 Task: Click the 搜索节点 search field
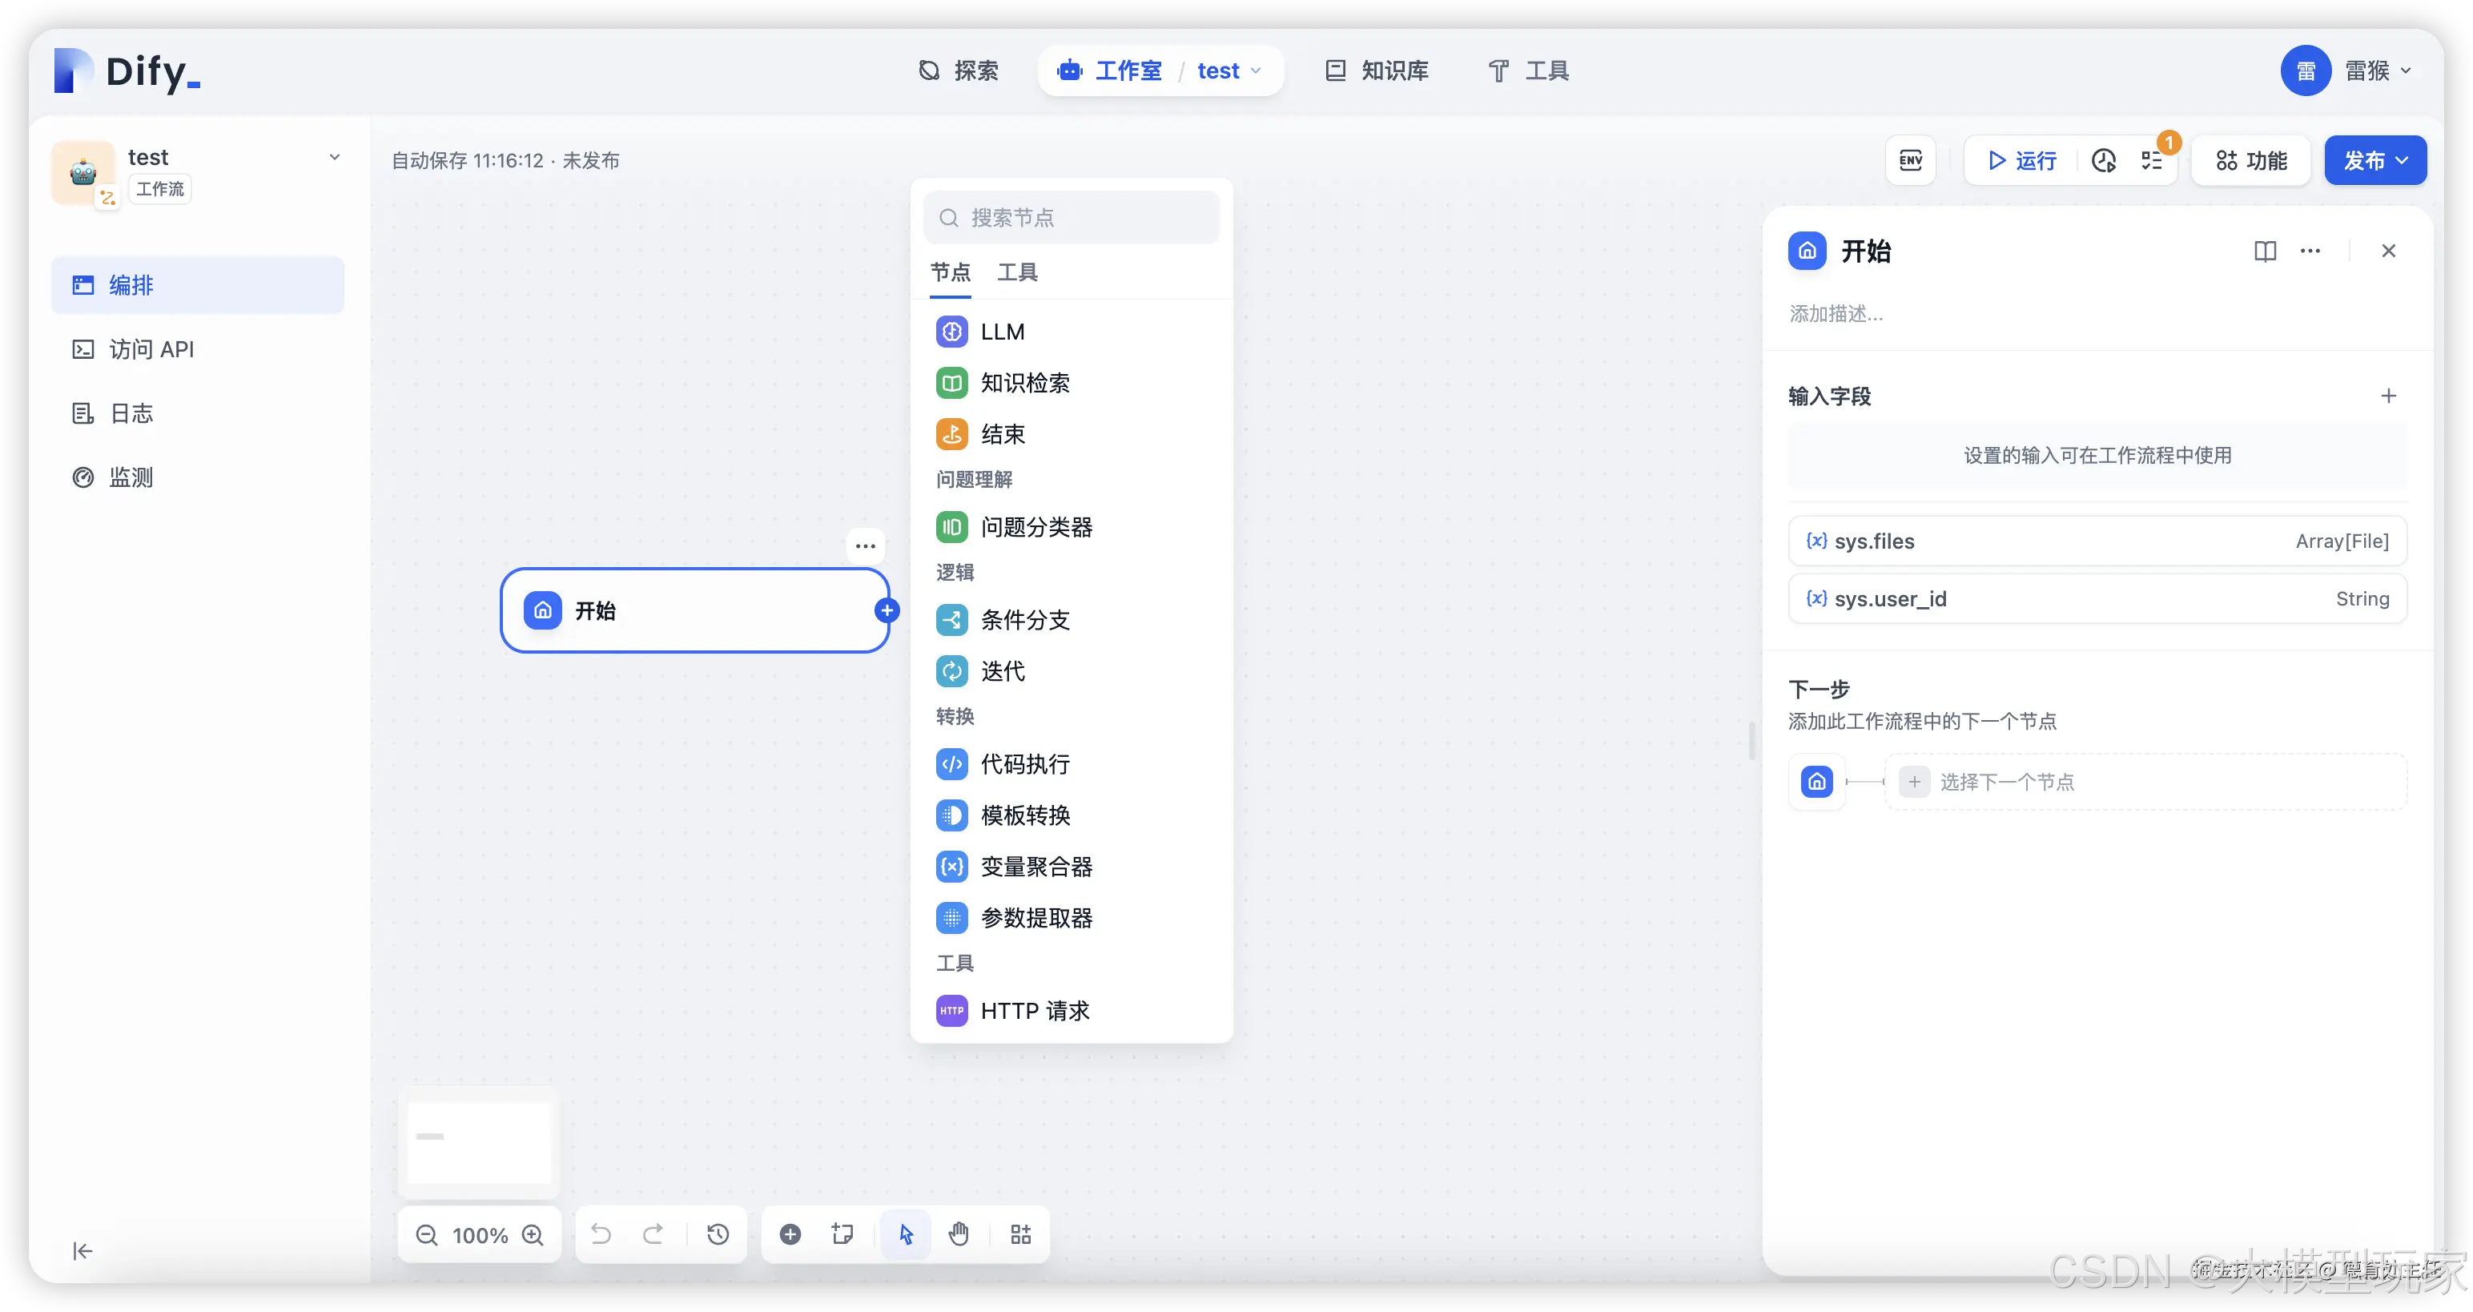[1072, 217]
